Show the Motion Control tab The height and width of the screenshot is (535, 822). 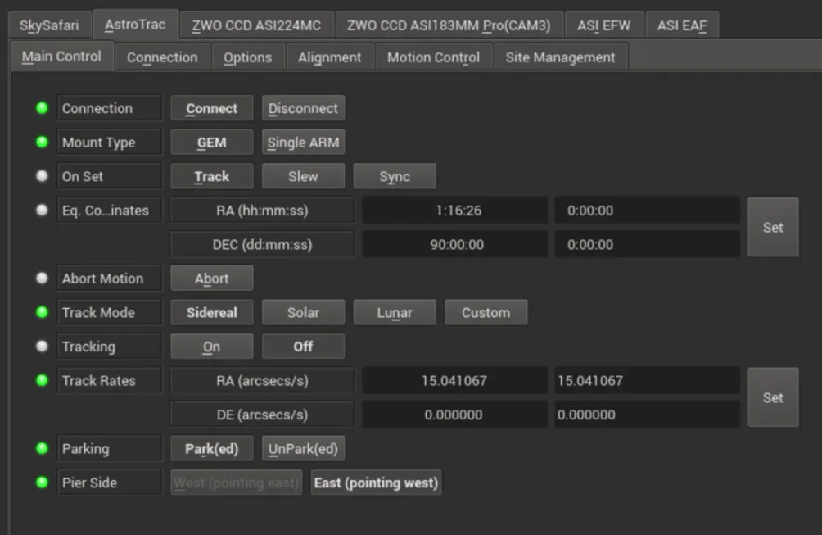pyautogui.click(x=434, y=57)
